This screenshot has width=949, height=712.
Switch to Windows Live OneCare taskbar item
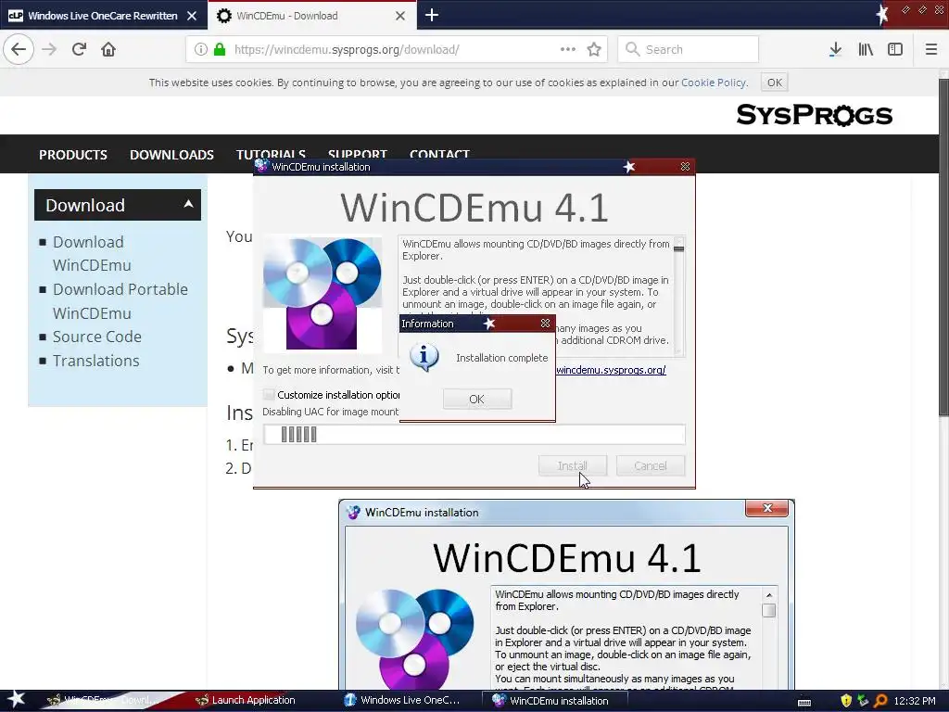click(x=402, y=700)
